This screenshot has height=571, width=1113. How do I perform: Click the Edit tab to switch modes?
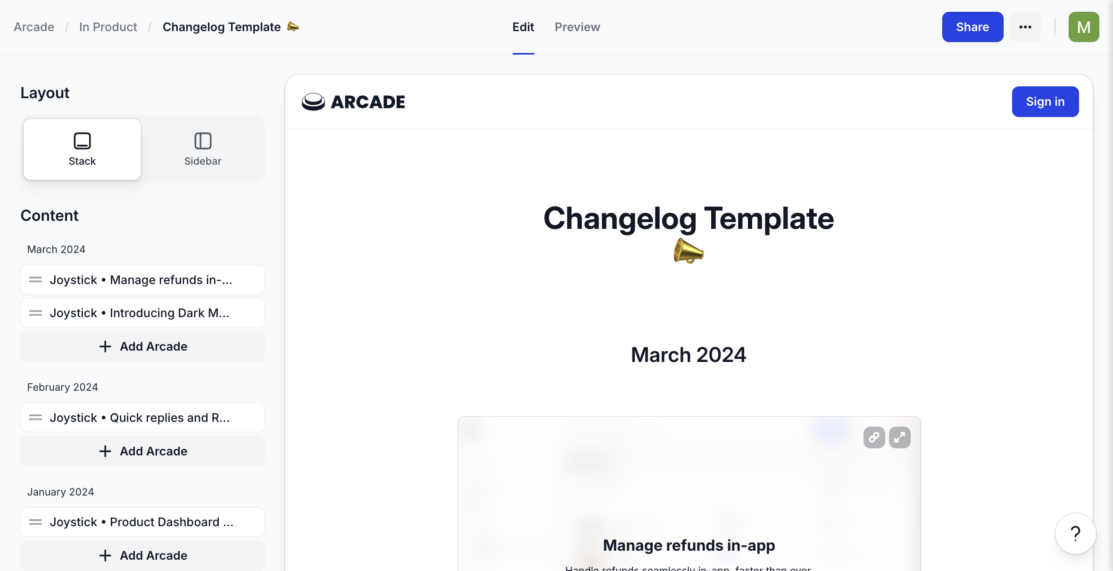coord(523,26)
